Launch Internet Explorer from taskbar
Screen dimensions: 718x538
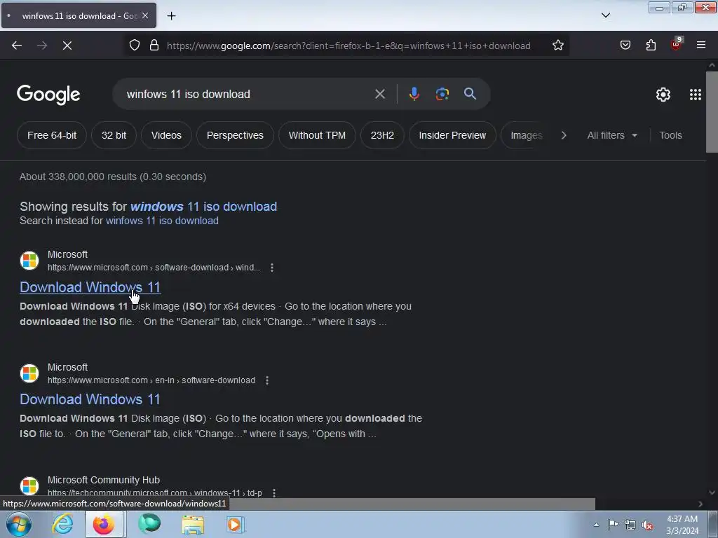62,524
